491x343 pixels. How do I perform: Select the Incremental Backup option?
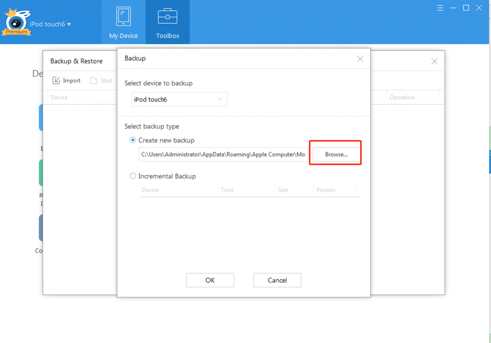click(x=133, y=176)
